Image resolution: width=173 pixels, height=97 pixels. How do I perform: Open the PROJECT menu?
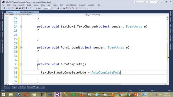tap(21, 5)
